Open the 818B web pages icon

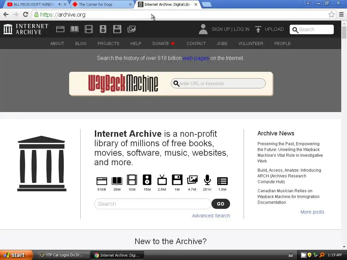point(102,181)
